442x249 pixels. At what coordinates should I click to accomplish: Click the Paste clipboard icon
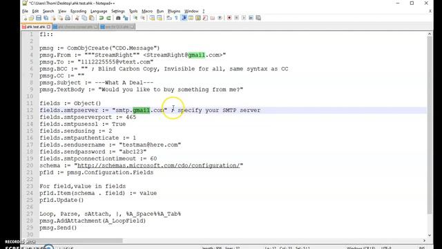(x=92, y=18)
